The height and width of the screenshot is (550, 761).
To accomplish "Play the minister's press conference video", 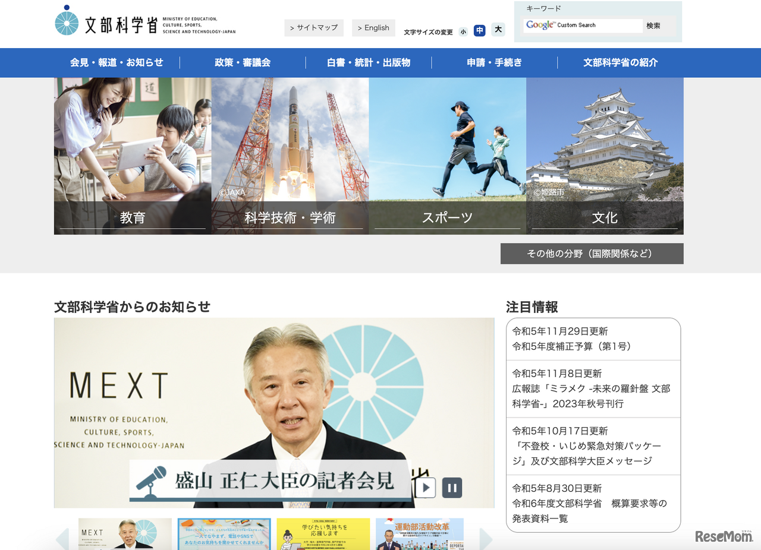I will pyautogui.click(x=426, y=488).
